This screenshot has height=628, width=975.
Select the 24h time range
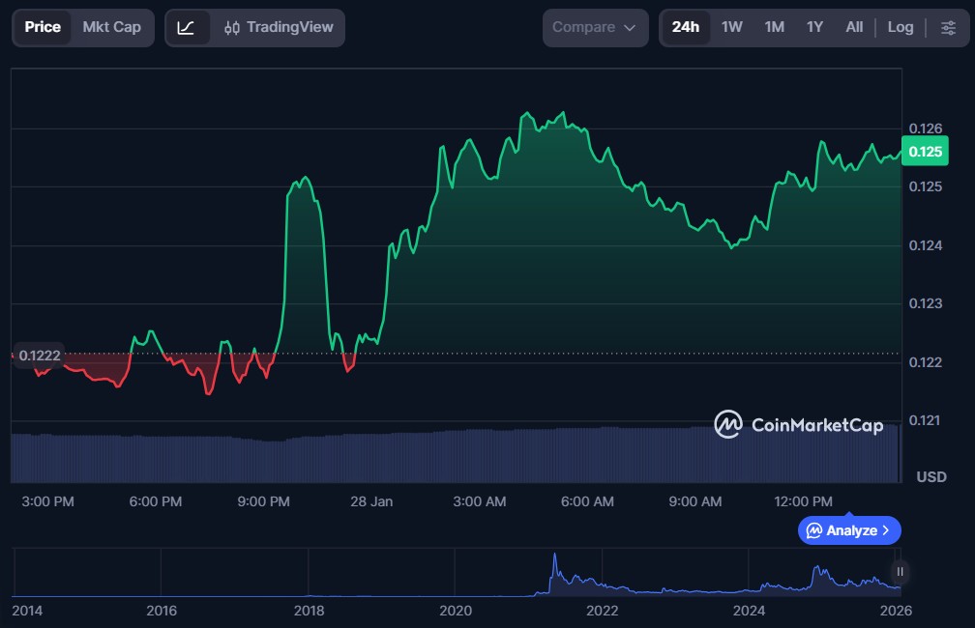click(685, 27)
